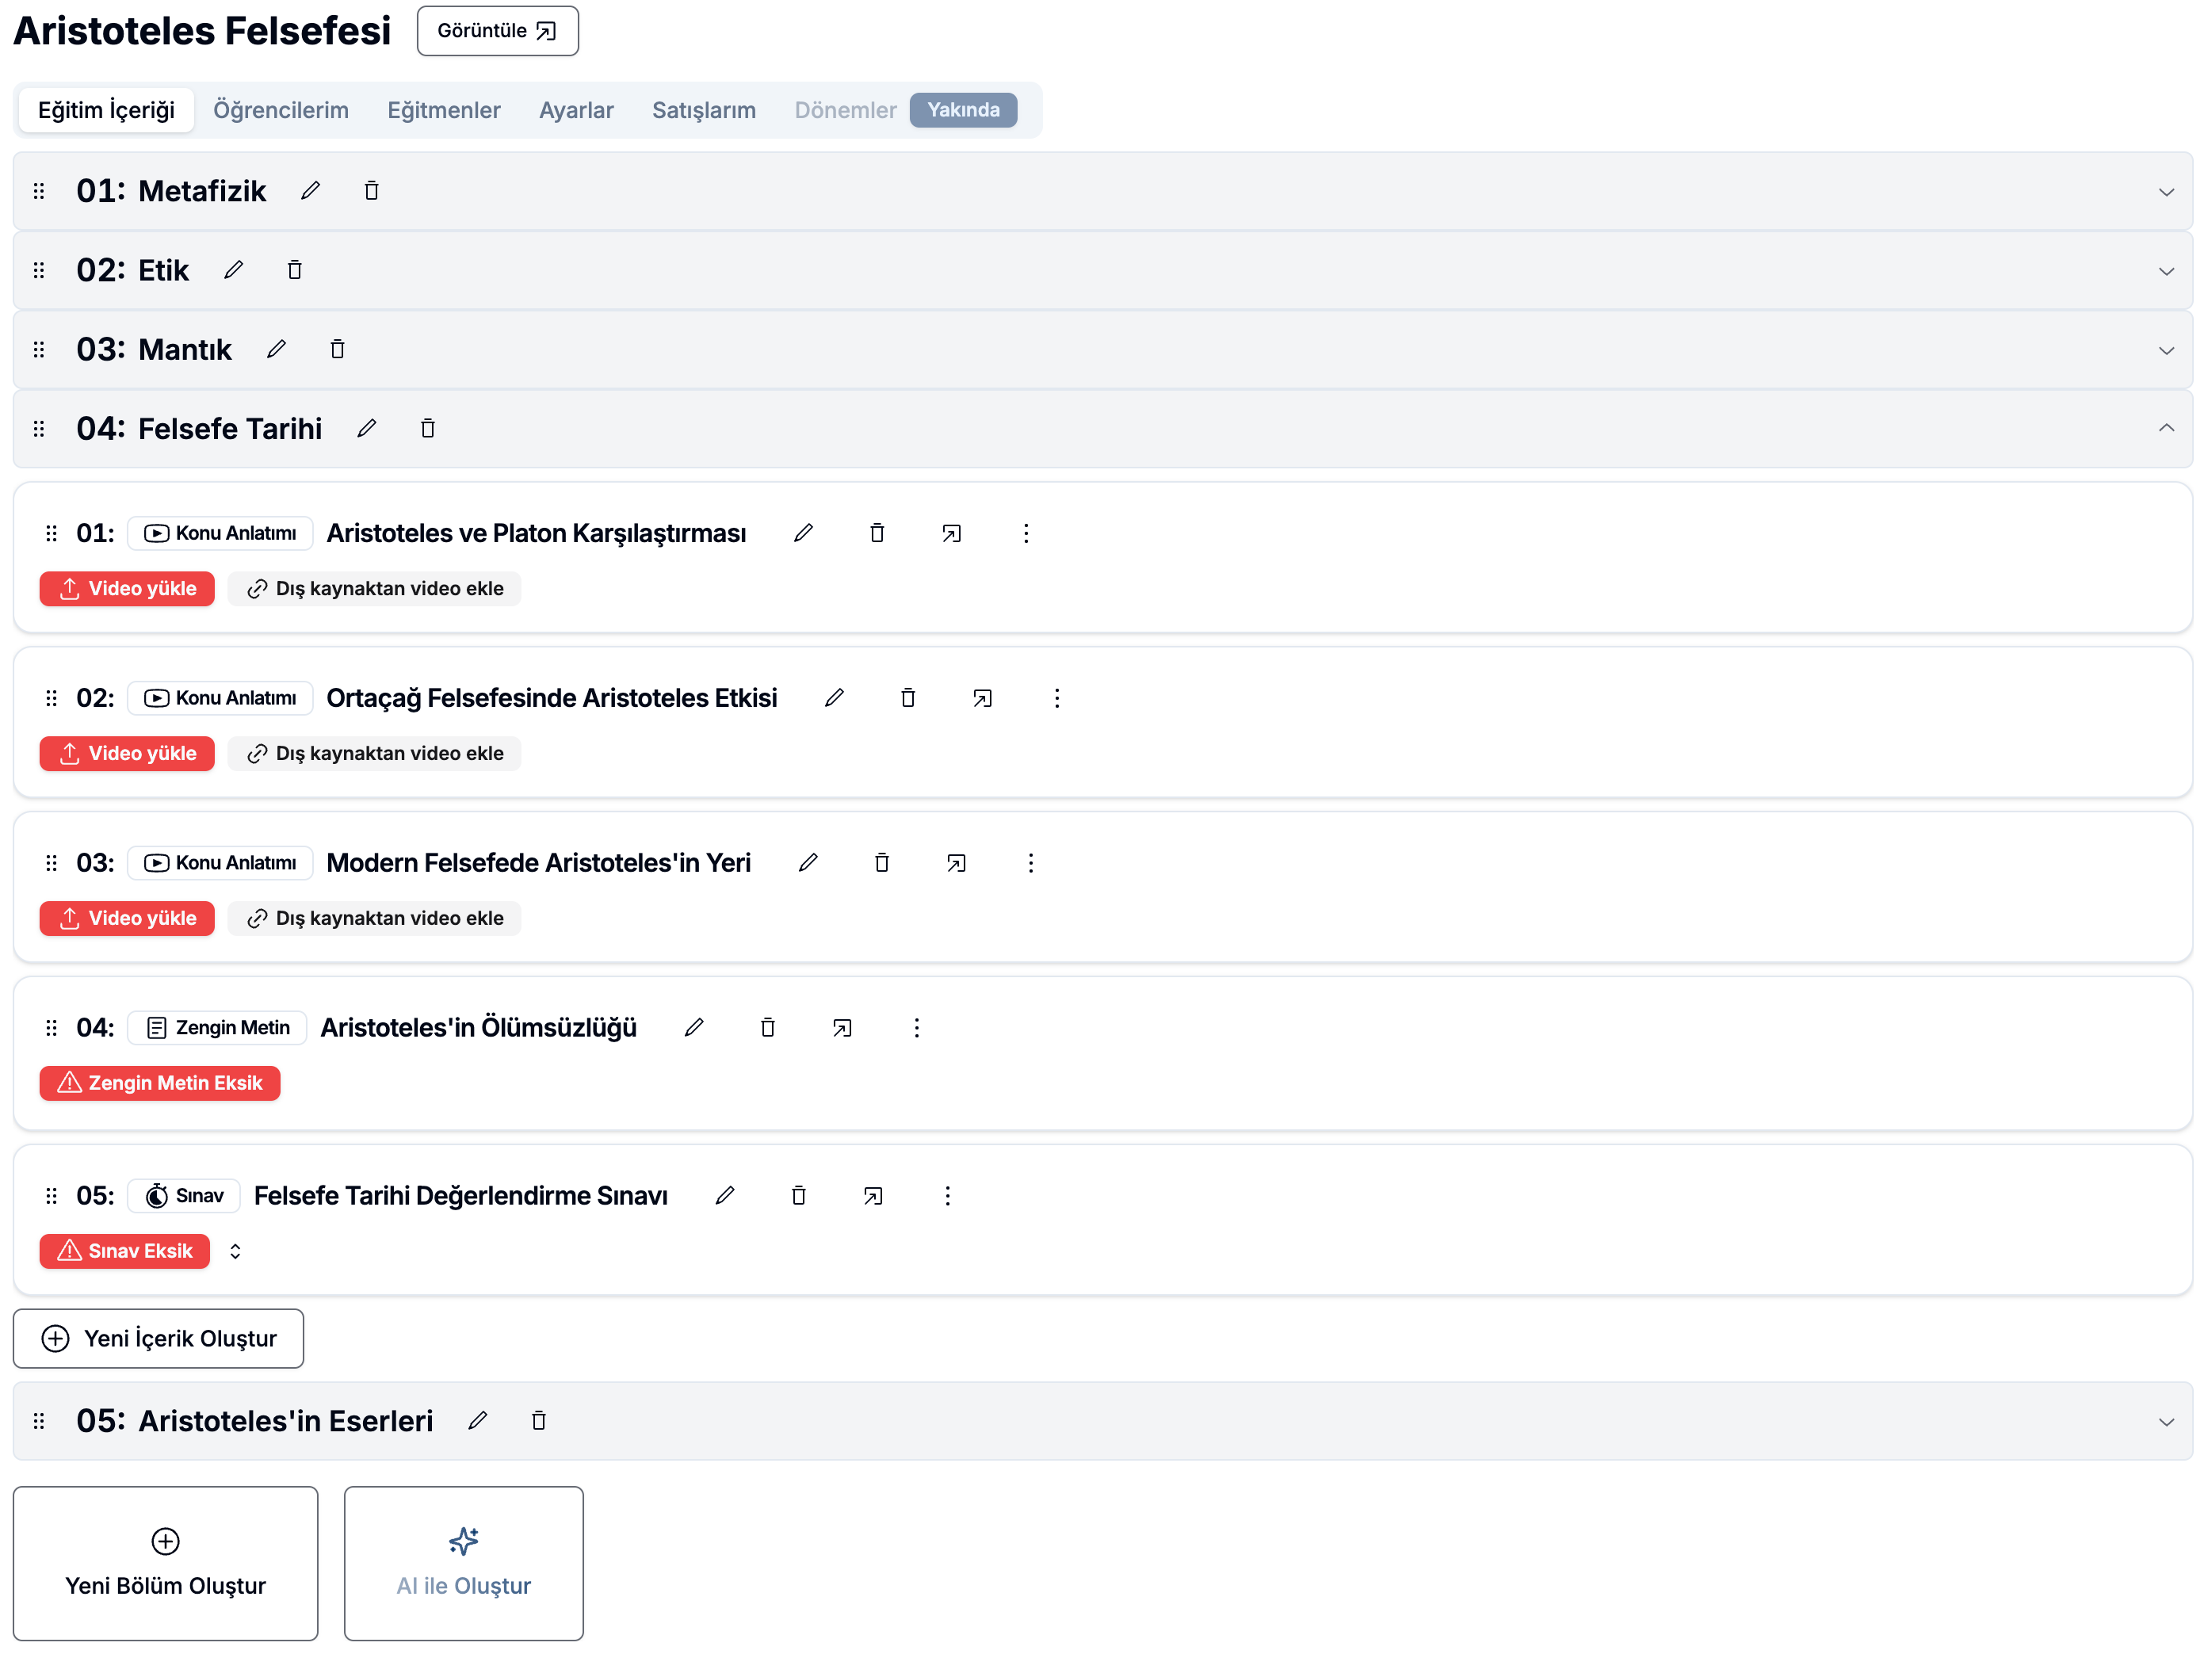
Task: Expand the Mantık section chevron
Action: [2166, 350]
